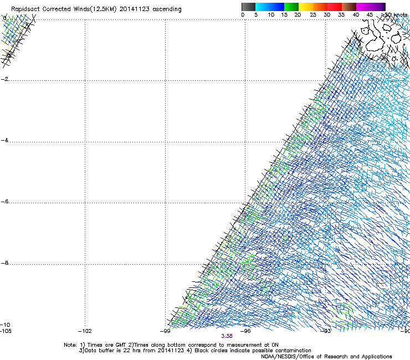This screenshot has width=410, height=360.
Task: Click the '25' legend tick label
Action: 313,15
